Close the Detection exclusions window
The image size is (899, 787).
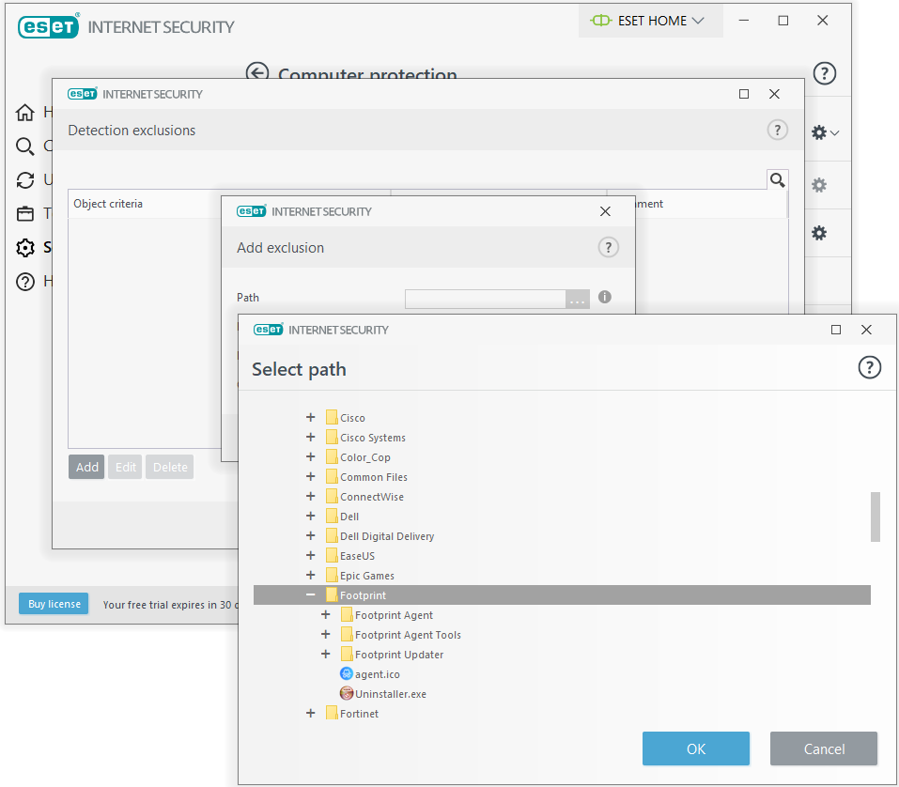pyautogui.click(x=774, y=94)
